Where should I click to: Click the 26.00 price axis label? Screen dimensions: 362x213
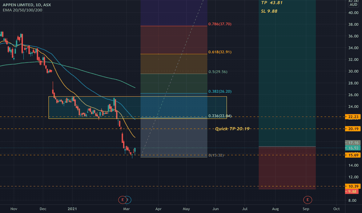353,95
